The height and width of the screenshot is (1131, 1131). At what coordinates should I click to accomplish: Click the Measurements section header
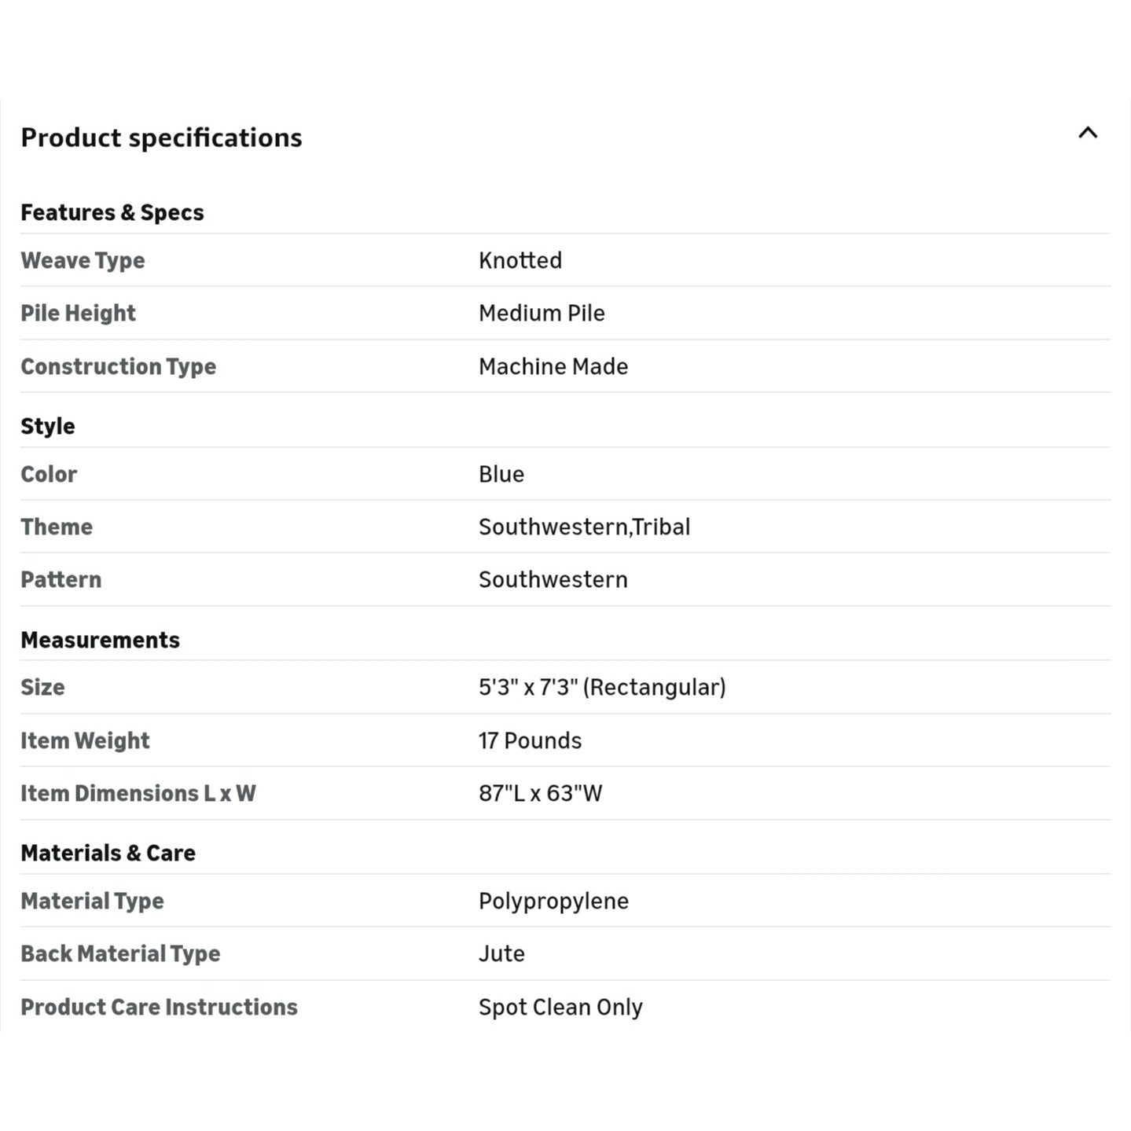pos(100,640)
